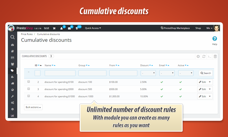
Task: Check the row with discount 1000 group
Action: click(x=29, y=96)
